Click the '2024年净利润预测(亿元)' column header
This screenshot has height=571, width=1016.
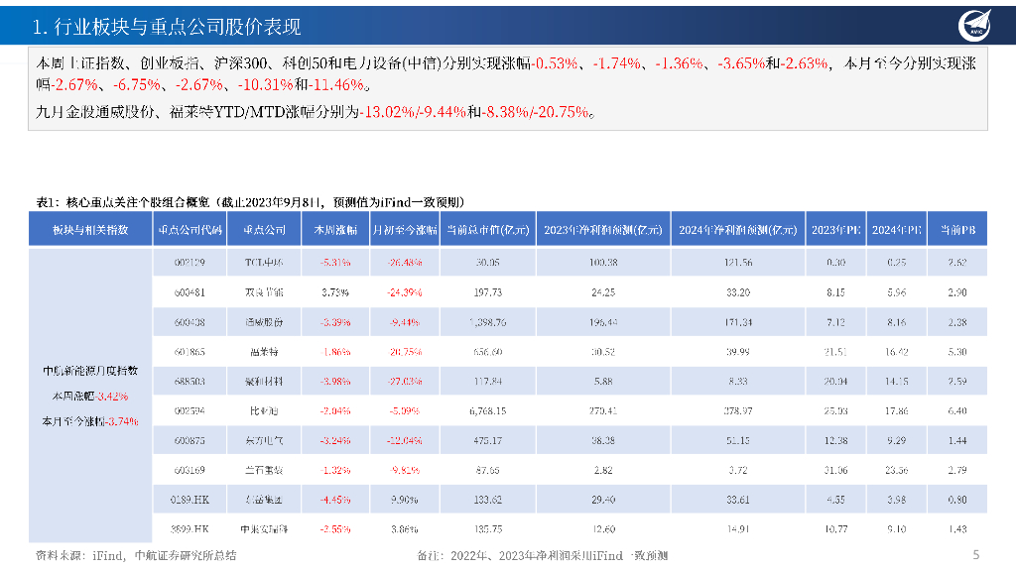(x=738, y=230)
